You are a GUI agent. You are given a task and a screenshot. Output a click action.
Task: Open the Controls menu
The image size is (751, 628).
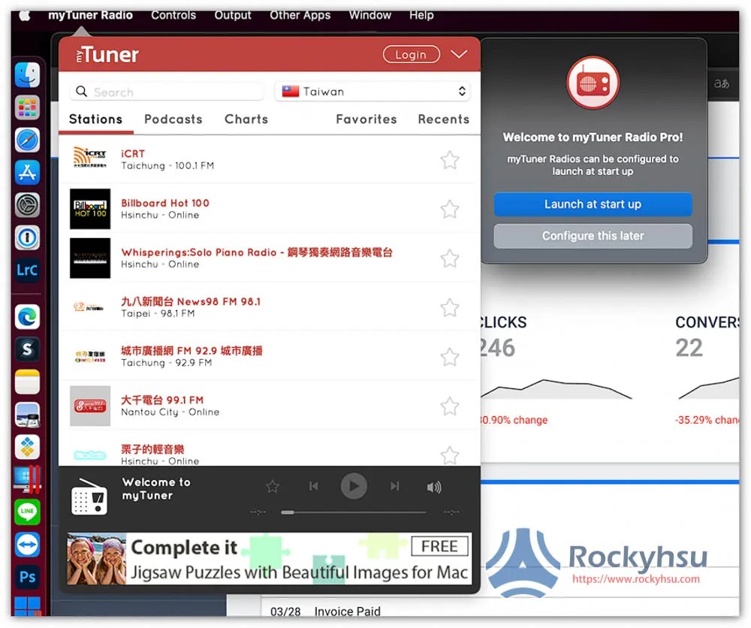point(173,15)
